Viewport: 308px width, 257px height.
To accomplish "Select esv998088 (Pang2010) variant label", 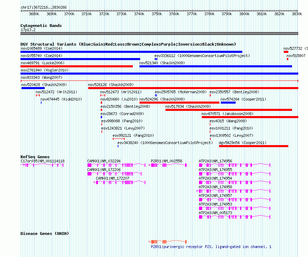I will (122, 121).
